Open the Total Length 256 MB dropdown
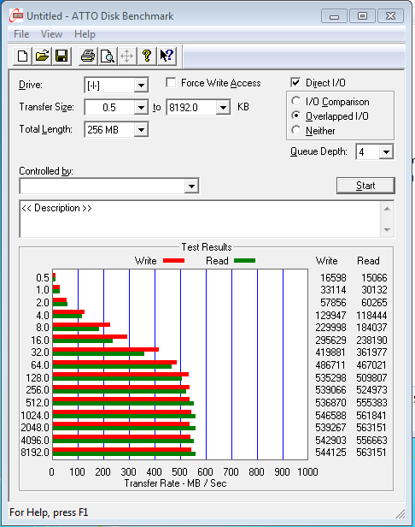 coord(141,130)
